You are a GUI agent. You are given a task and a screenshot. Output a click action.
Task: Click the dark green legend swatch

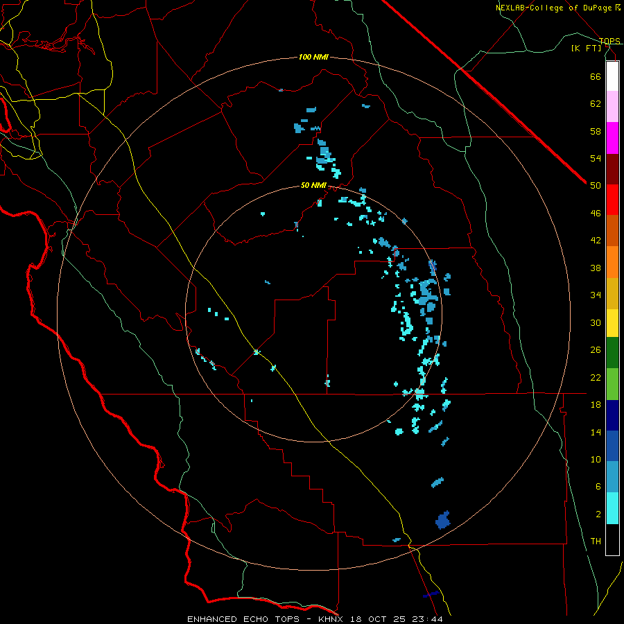(x=612, y=353)
